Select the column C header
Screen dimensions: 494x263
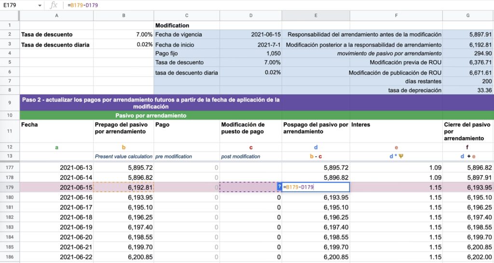click(x=187, y=15)
